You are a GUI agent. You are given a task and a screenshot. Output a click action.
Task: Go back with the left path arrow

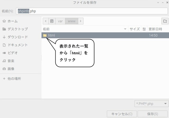46,21
